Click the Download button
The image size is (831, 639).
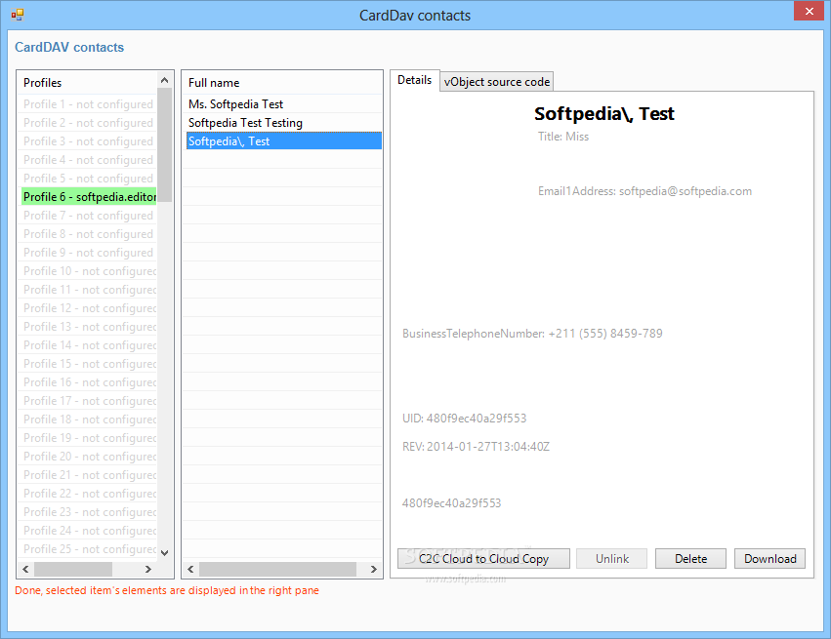(x=769, y=559)
